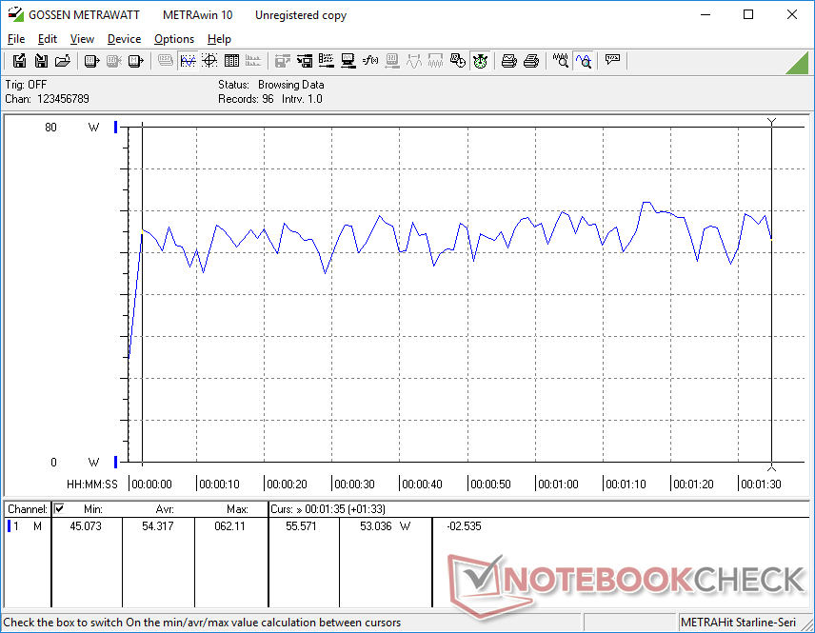Click the dimmed single waveform icon
This screenshot has height=633, width=815.
pyautogui.click(x=414, y=61)
